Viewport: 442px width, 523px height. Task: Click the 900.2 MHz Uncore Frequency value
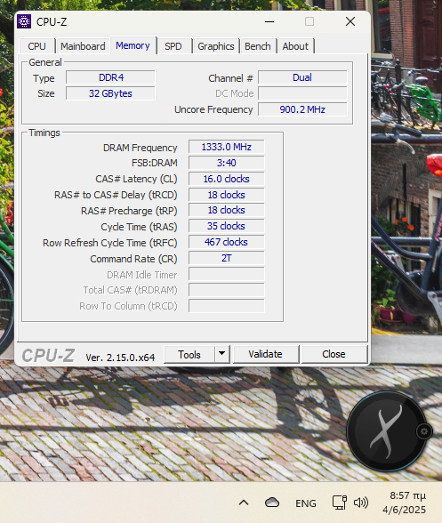(302, 109)
